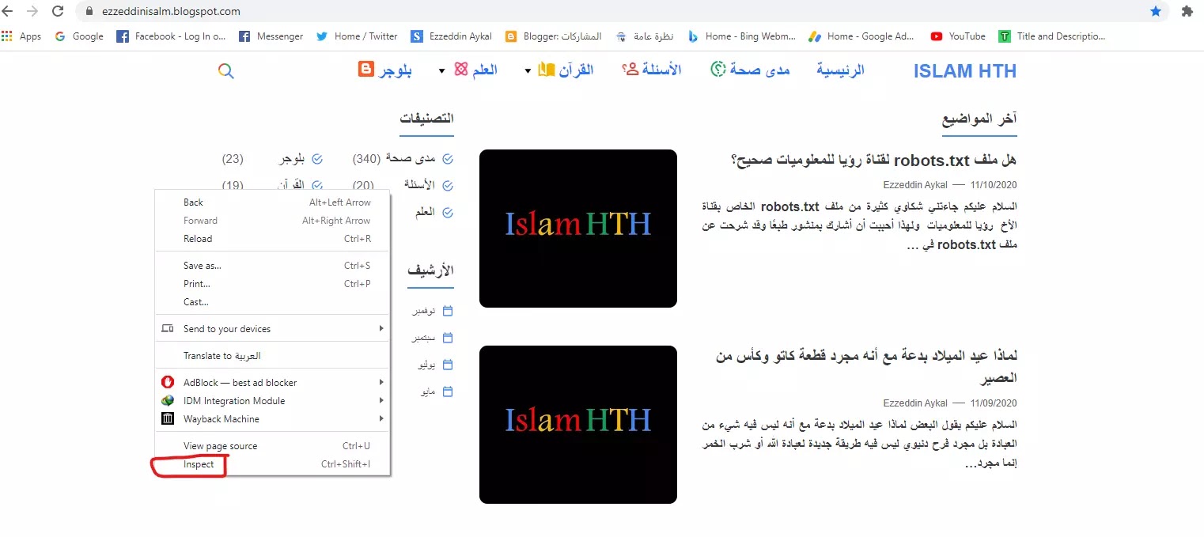Select Back in the context menu
This screenshot has width=1204, height=537.
273,202
